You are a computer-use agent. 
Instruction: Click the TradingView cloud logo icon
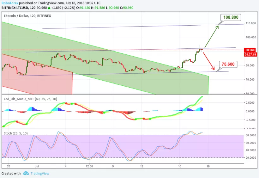pos(26,173)
